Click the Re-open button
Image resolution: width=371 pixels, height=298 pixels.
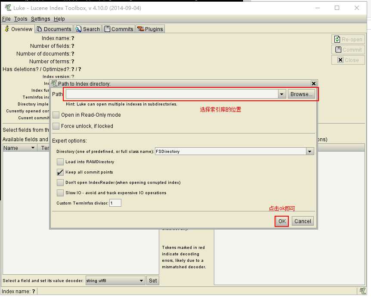click(348, 39)
